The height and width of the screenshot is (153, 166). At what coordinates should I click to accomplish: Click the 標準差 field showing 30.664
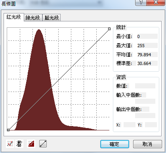click(147, 63)
